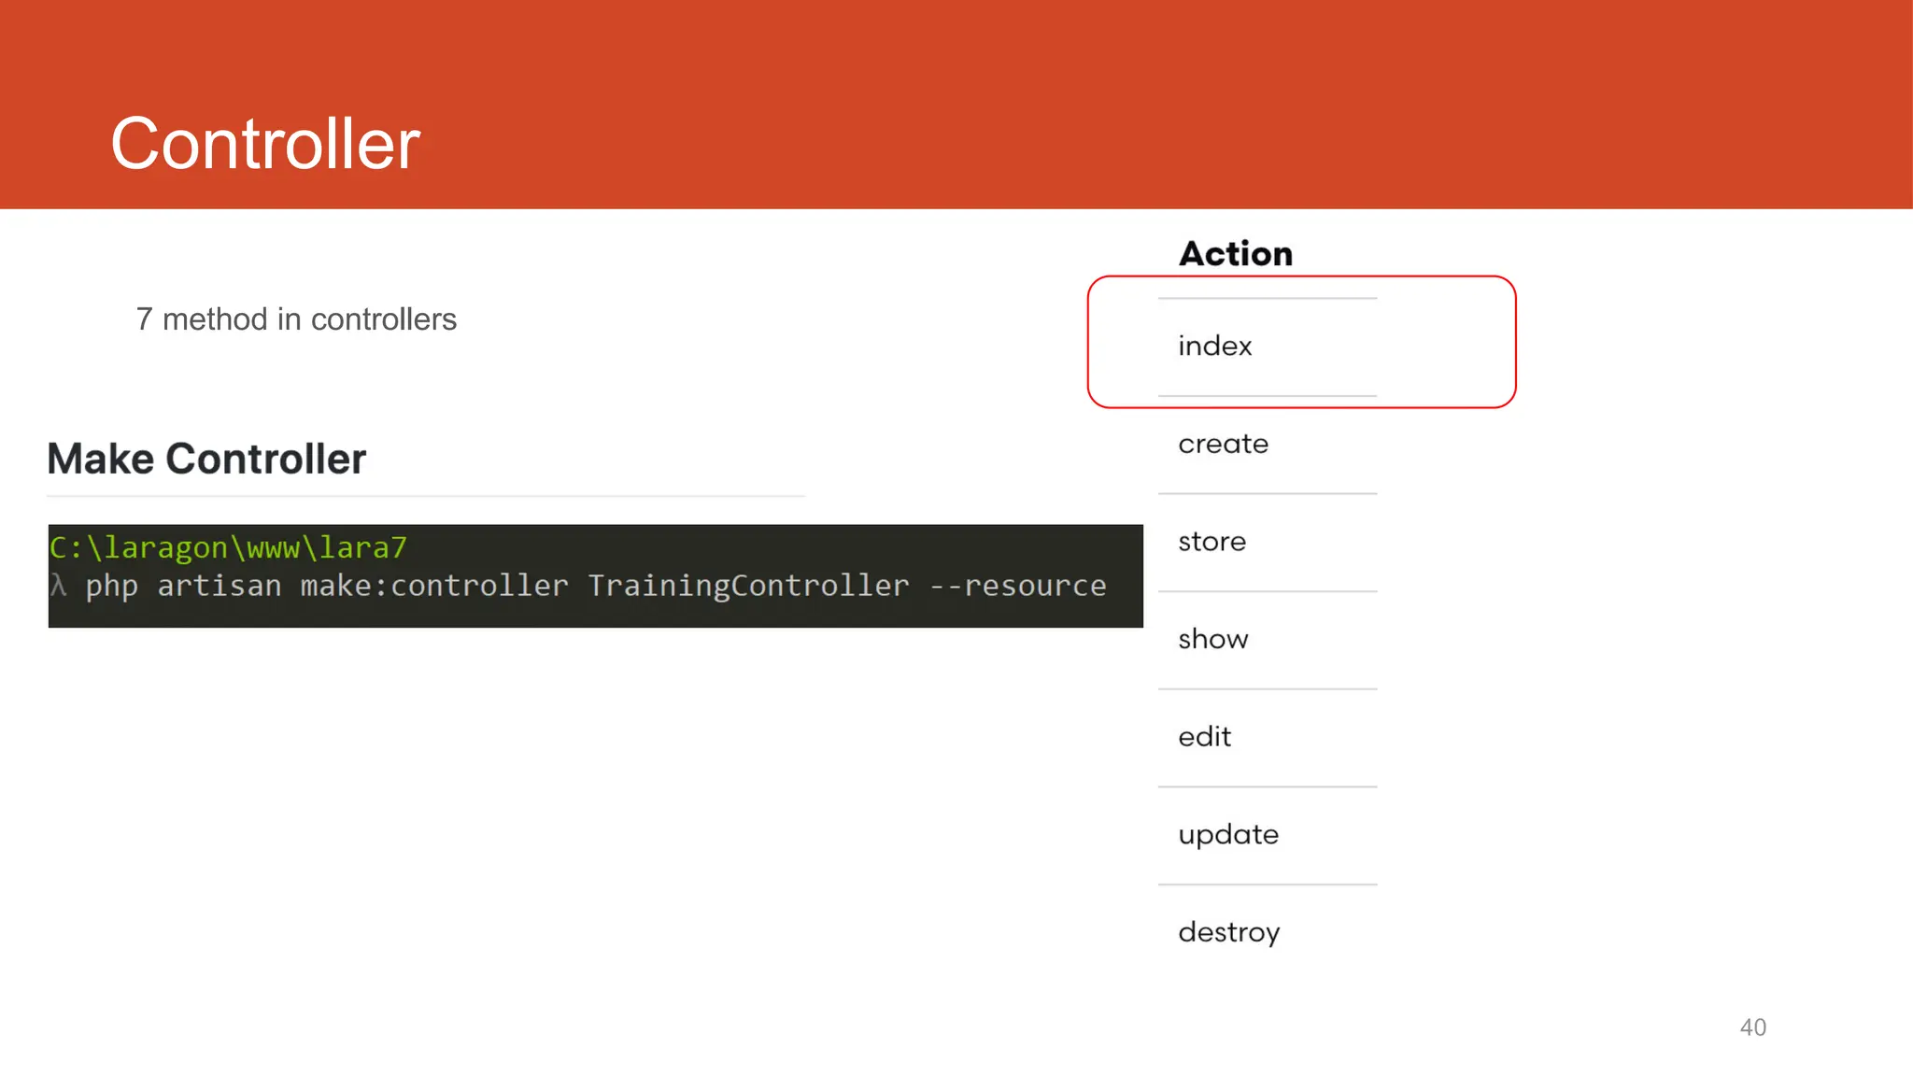1913x1076 pixels.
Task: Click the --resource flag in terminal
Action: coord(1017,587)
